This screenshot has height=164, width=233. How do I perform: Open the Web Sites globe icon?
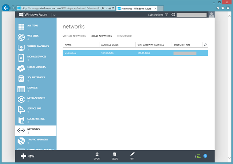(x=21, y=37)
